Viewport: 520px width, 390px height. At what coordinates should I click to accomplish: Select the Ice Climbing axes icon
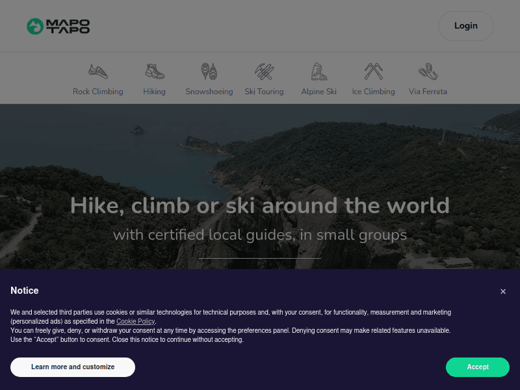[373, 71]
